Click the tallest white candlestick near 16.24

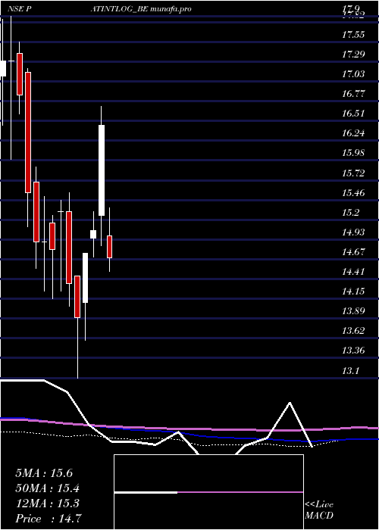pos(102,170)
